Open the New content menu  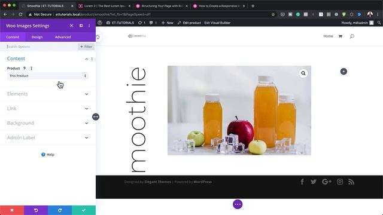tap(168, 23)
